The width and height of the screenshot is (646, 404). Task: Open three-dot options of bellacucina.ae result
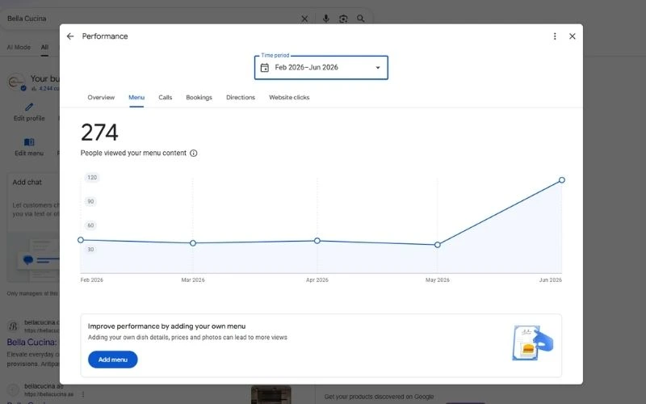point(83,394)
